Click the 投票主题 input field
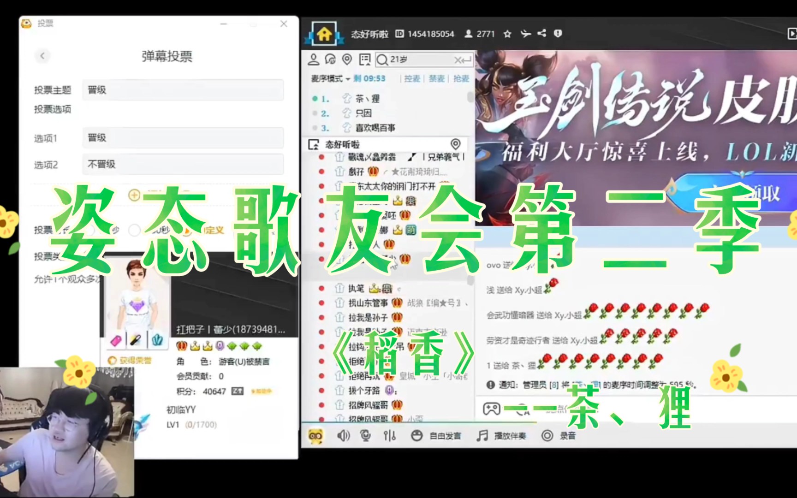 [x=183, y=90]
